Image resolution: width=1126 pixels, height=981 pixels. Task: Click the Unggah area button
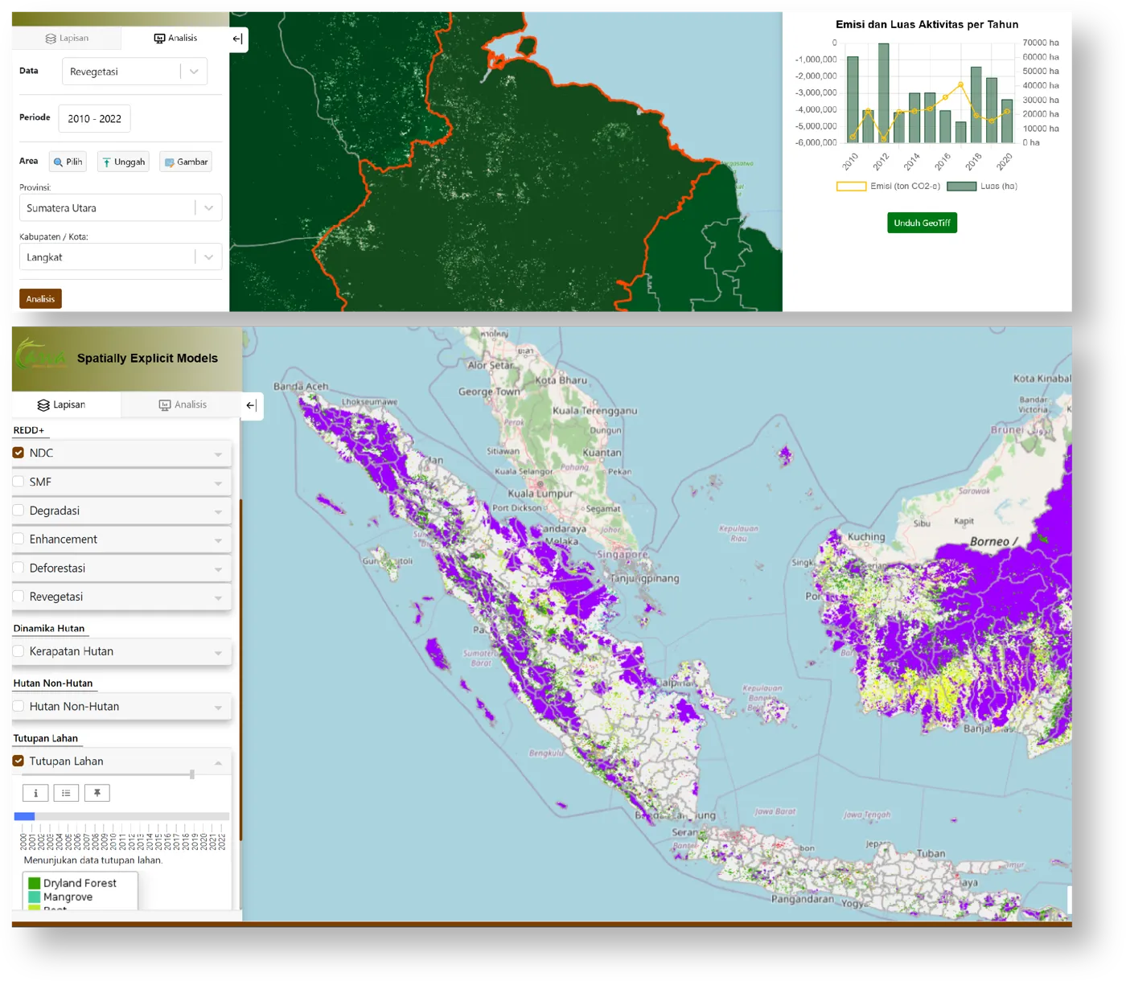click(x=123, y=162)
